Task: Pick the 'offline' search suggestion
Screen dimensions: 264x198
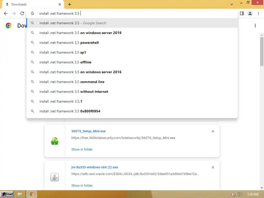Action: [132, 62]
